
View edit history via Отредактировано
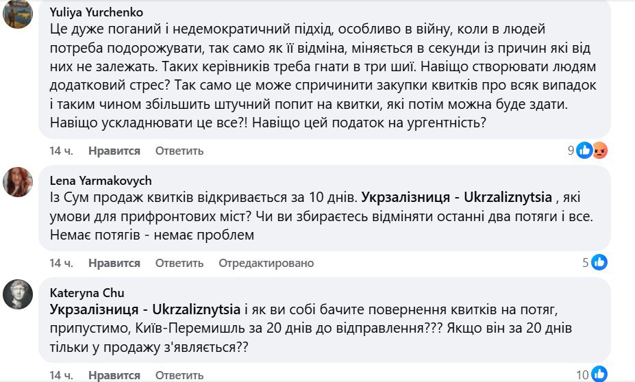[266, 263]
